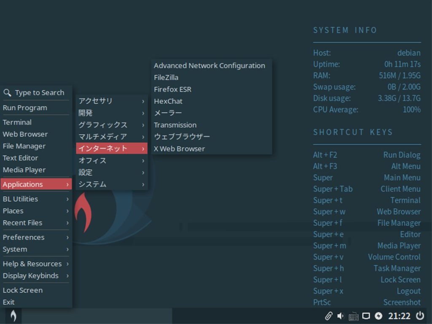Select Transmission in the internet submenu

(175, 125)
